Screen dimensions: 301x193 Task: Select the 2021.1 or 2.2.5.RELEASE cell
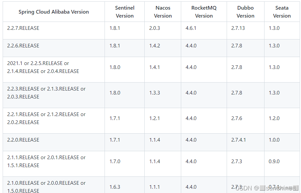coord(43,67)
